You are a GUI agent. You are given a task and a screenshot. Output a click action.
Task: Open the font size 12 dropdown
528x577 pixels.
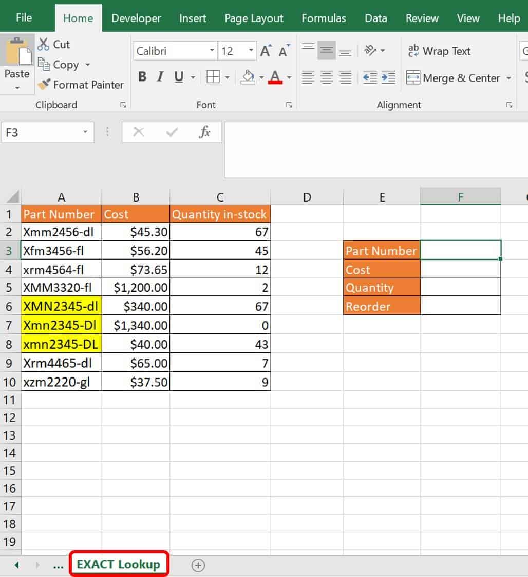click(251, 50)
